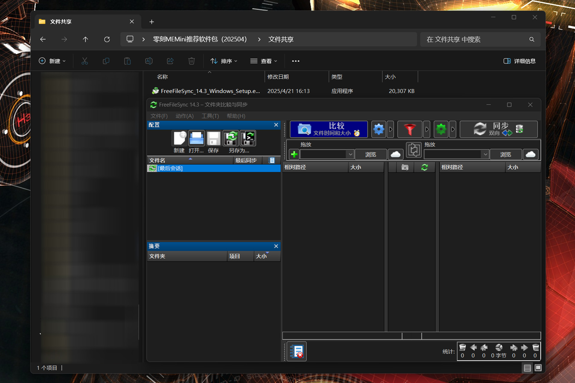Image resolution: width=575 pixels, height=383 pixels.
Task: Open Actions menu in FreeFileSync
Action: pyautogui.click(x=184, y=116)
